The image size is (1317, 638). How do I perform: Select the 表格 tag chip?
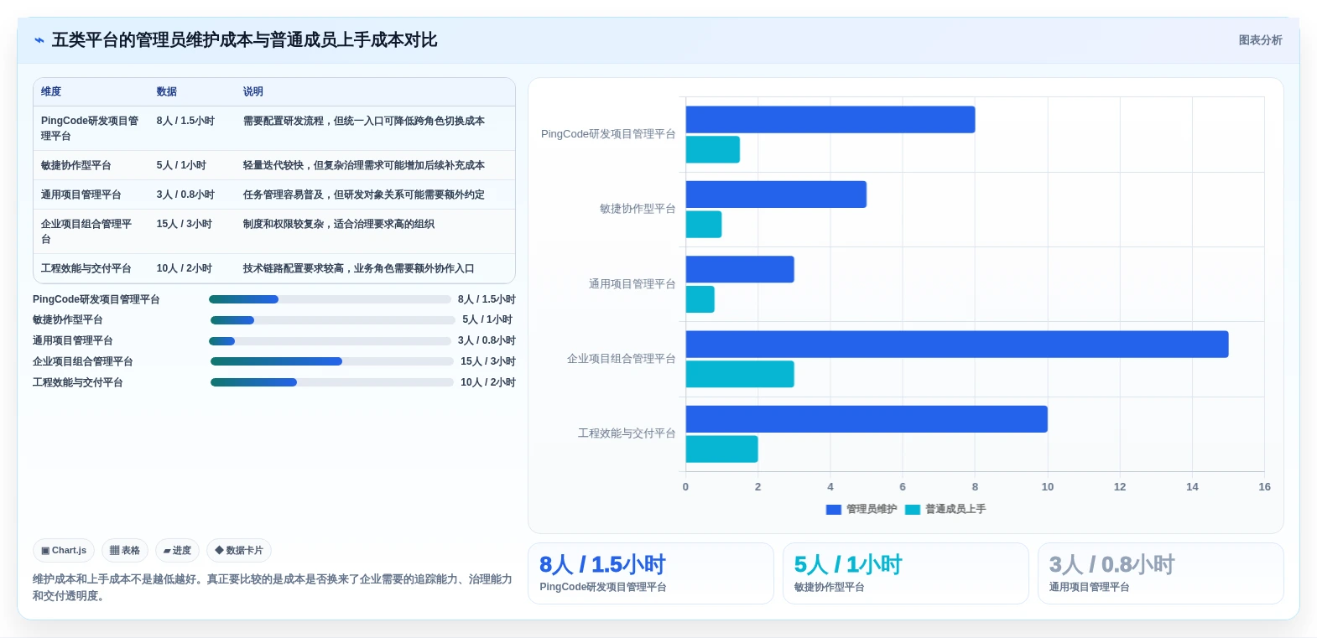point(125,551)
